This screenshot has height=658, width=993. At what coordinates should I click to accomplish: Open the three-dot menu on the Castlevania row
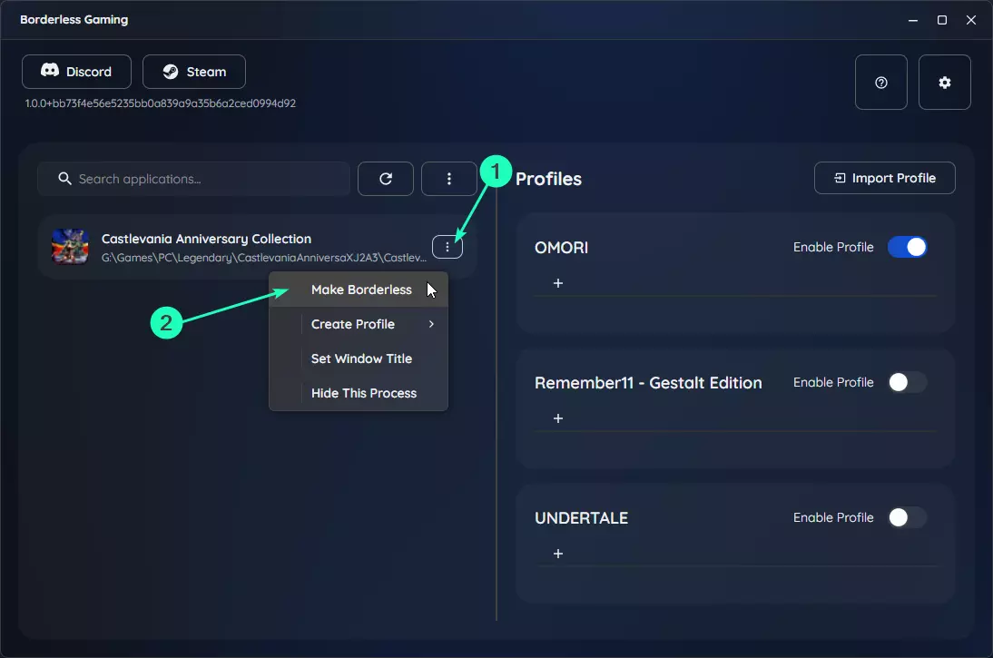(x=447, y=247)
